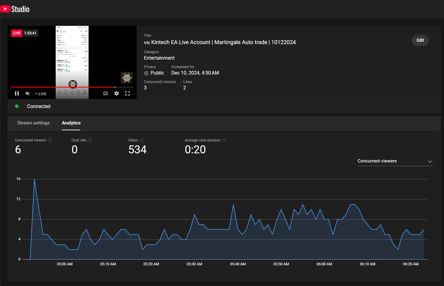
Task: Show help for Chat rate metric
Action: [x=90, y=141]
